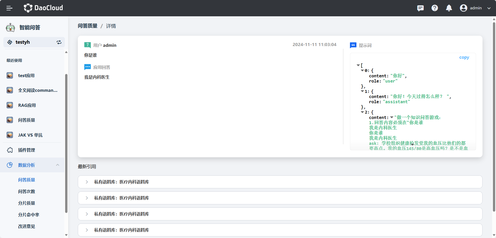Open test应用 from recent apps
Screen dimensions: 496x238
point(26,76)
